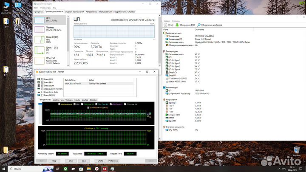Enable the Stress GPU(s) checkbox
The width and height of the screenshot is (306, 172).
click(42, 95)
